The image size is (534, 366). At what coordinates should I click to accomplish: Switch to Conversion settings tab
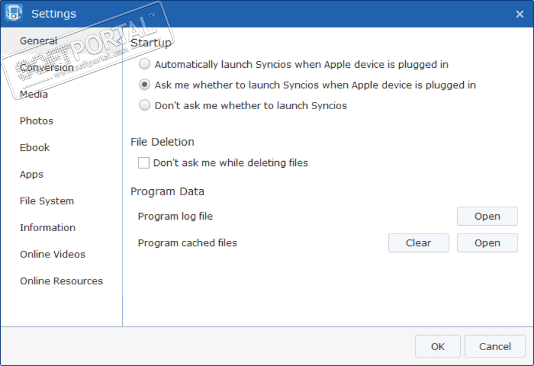[x=46, y=68]
